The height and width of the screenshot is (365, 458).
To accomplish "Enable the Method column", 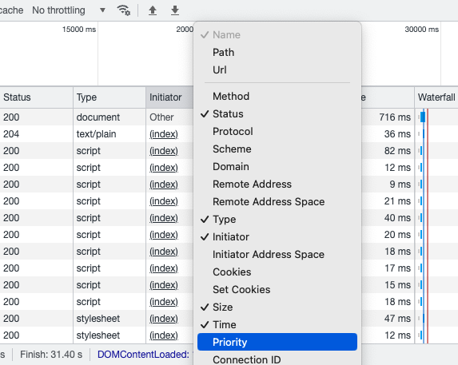I will coord(277,97).
